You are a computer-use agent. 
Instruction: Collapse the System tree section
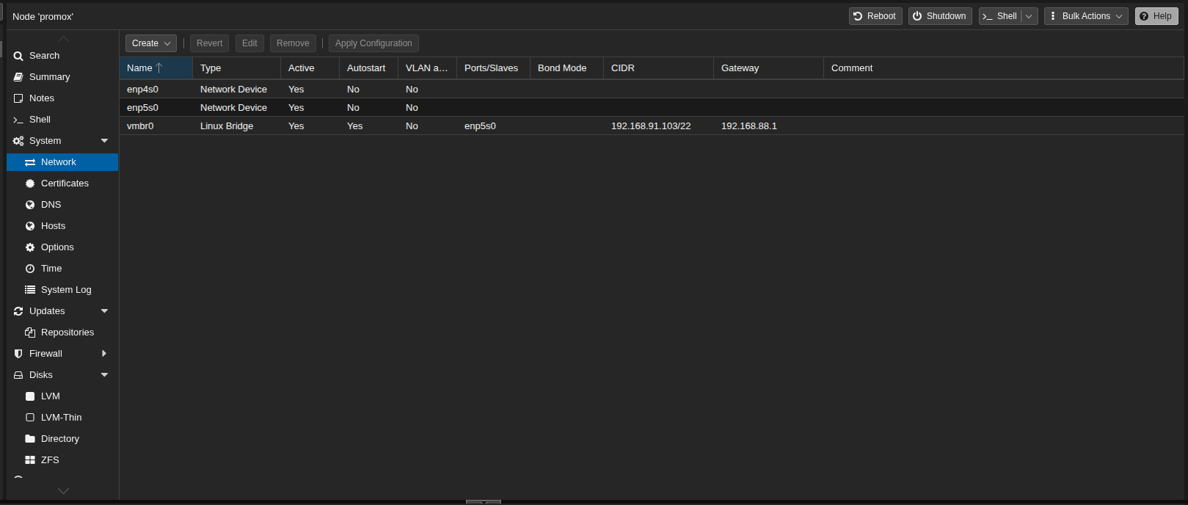(x=104, y=141)
